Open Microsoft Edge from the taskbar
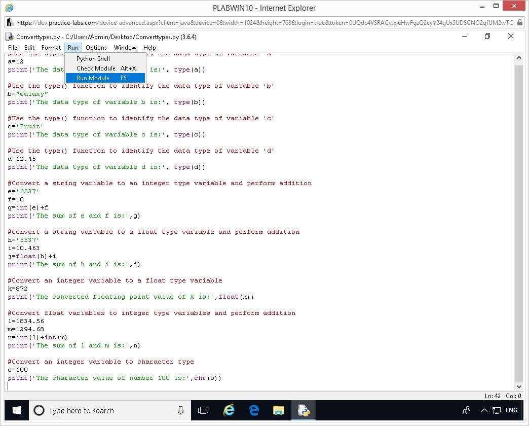 (x=254, y=410)
